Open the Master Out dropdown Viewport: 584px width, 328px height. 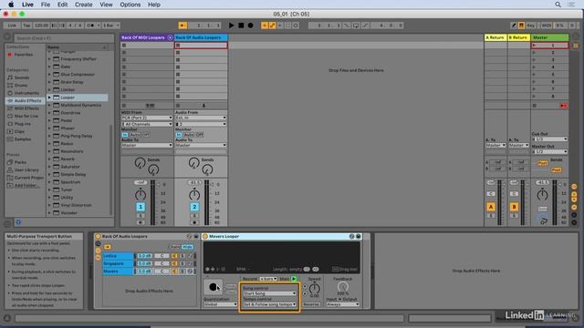pos(549,151)
